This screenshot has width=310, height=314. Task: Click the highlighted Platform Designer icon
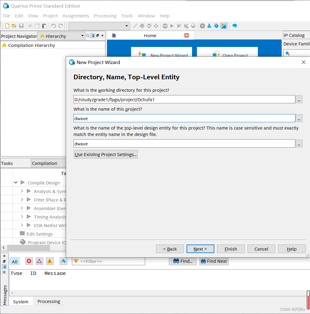(223, 26)
